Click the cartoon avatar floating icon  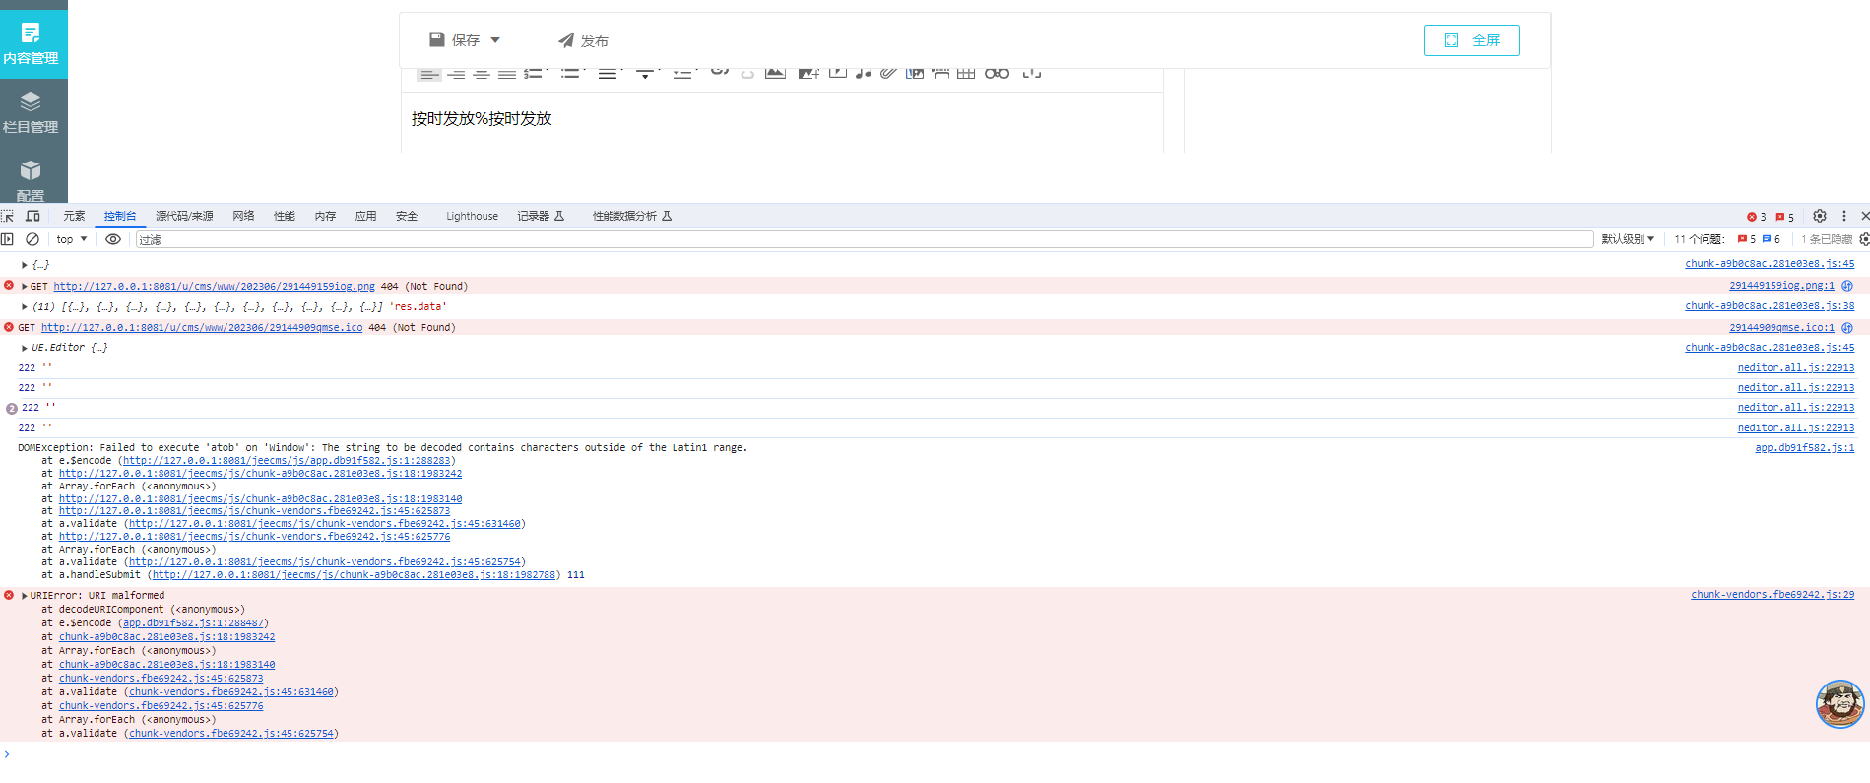coord(1840,703)
